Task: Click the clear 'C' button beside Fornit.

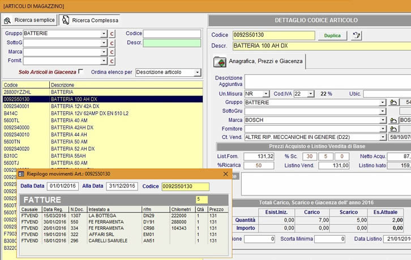Action: tap(112, 61)
